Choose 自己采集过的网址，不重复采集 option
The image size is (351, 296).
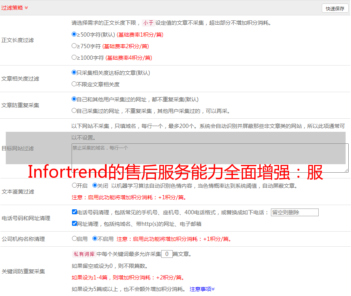coord(74,111)
